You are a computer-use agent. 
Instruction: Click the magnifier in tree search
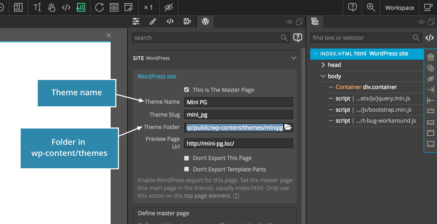click(416, 38)
